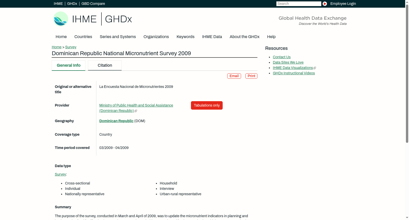Screen dimensions: 409x220
Task: Click the 'Urban-rural representative' list item
Action: coord(180,194)
